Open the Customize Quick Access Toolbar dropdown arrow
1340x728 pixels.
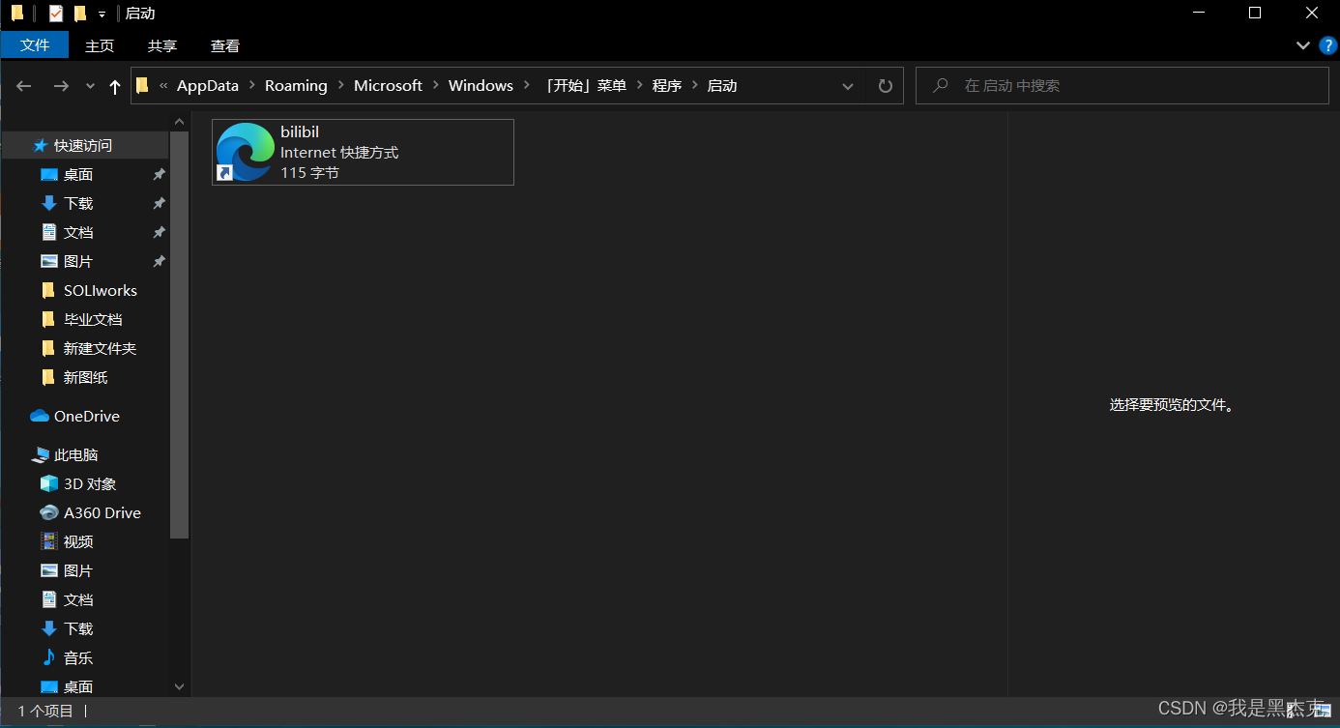(x=102, y=14)
